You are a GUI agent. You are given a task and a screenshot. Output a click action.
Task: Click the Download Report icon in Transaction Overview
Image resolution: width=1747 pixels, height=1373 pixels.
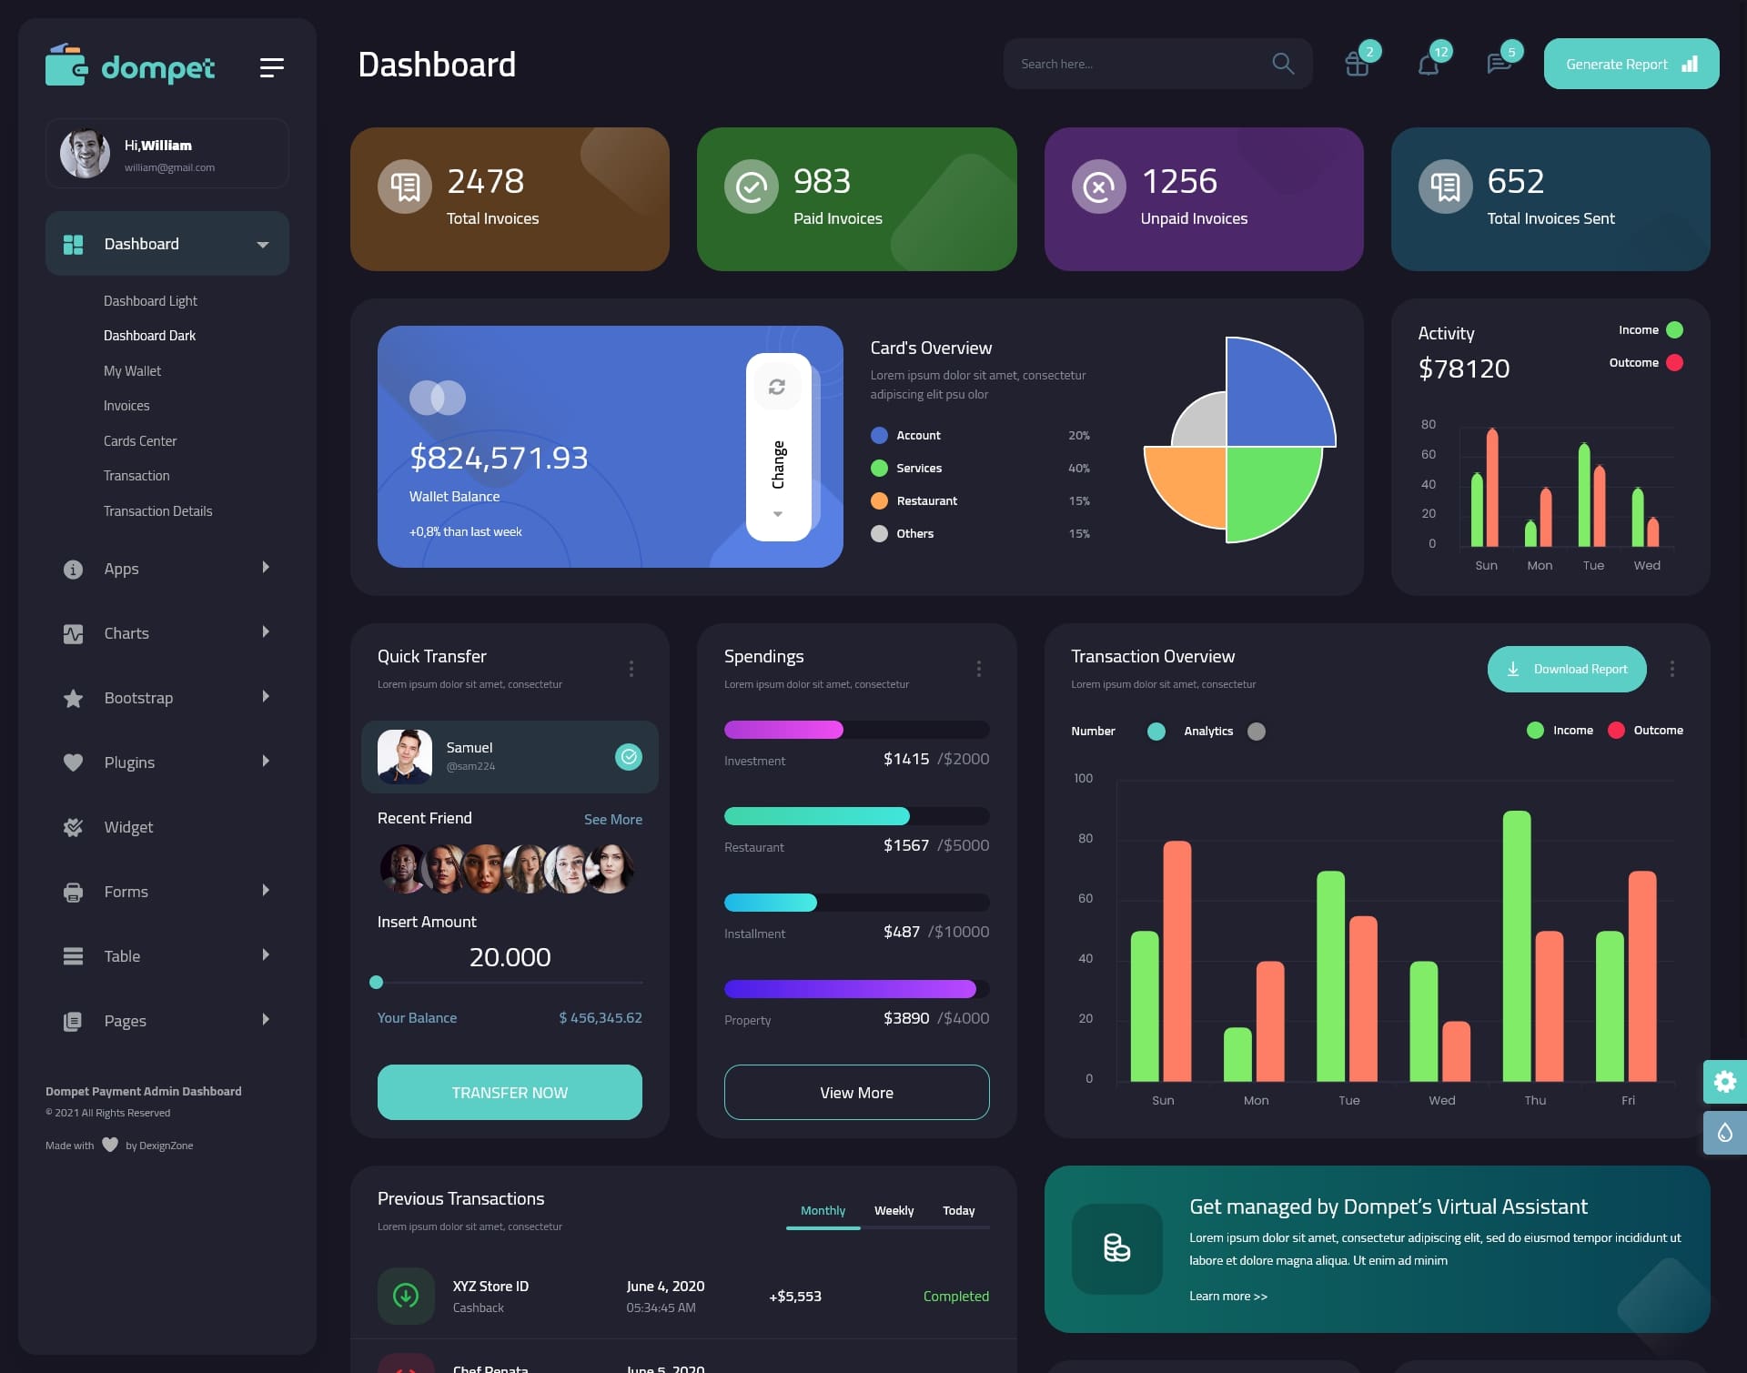point(1513,668)
